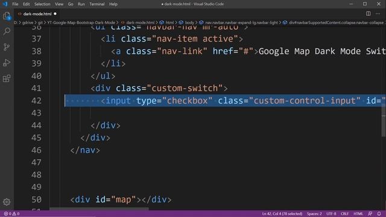The width and height of the screenshot is (386, 217).
Task: Open the Go menu
Action: [71, 4]
